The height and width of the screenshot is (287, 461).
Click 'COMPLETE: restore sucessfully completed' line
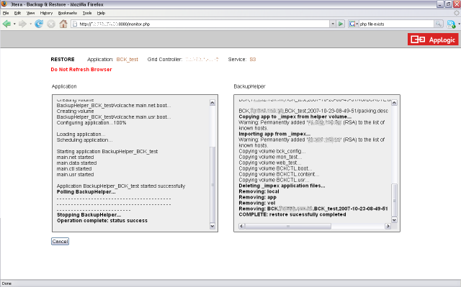coord(292,214)
